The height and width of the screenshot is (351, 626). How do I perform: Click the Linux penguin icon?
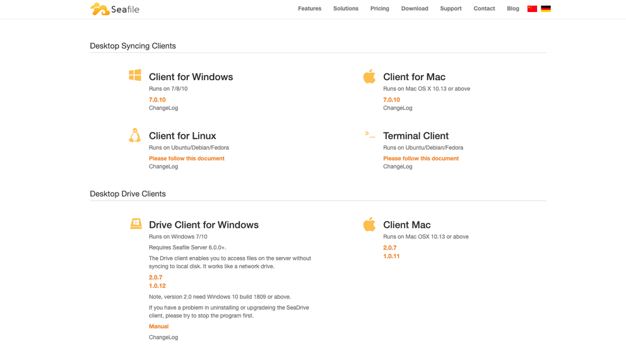click(135, 135)
